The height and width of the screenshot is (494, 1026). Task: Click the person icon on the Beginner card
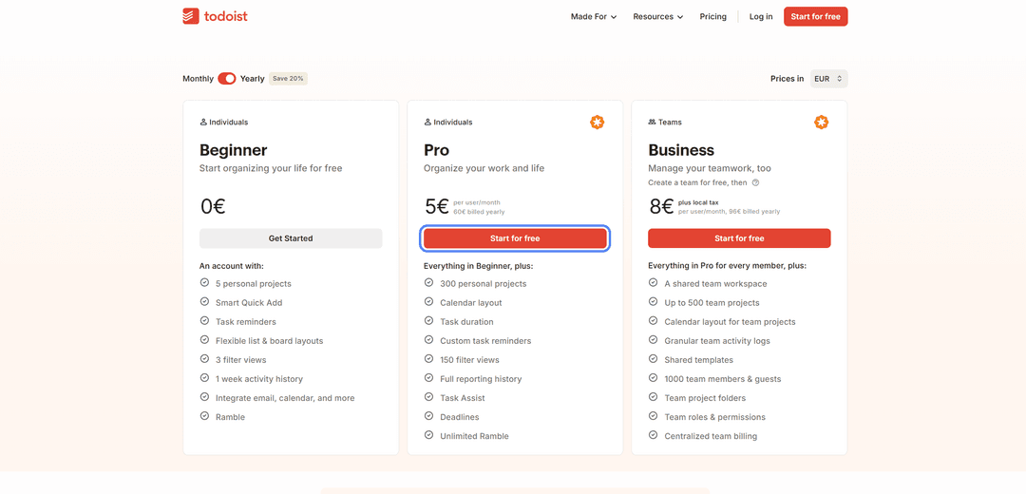203,122
